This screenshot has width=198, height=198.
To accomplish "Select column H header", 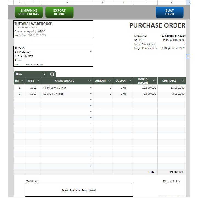I will pyautogui.click(x=103, y=2).
